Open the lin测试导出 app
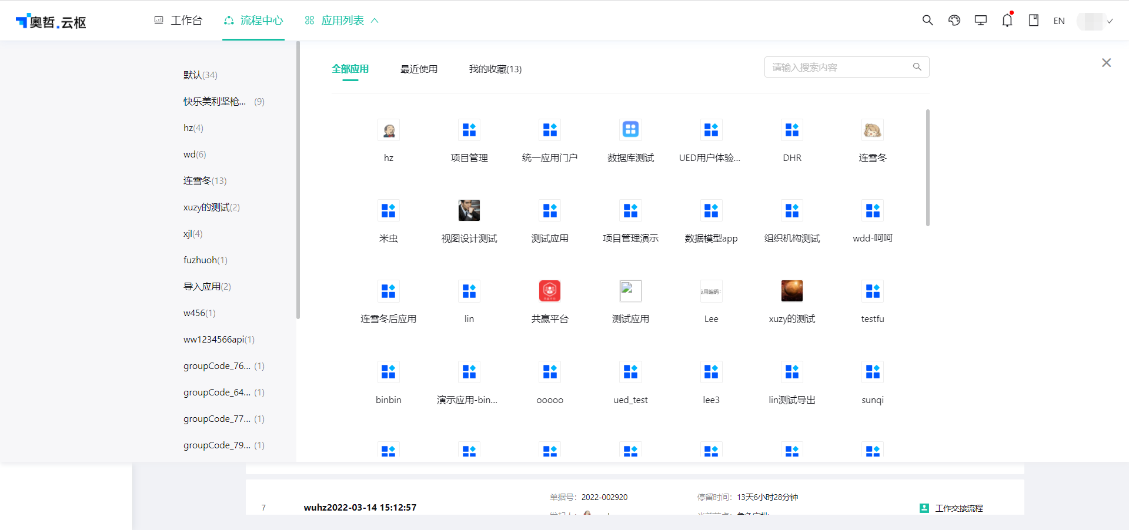This screenshot has height=530, width=1129. tap(792, 372)
